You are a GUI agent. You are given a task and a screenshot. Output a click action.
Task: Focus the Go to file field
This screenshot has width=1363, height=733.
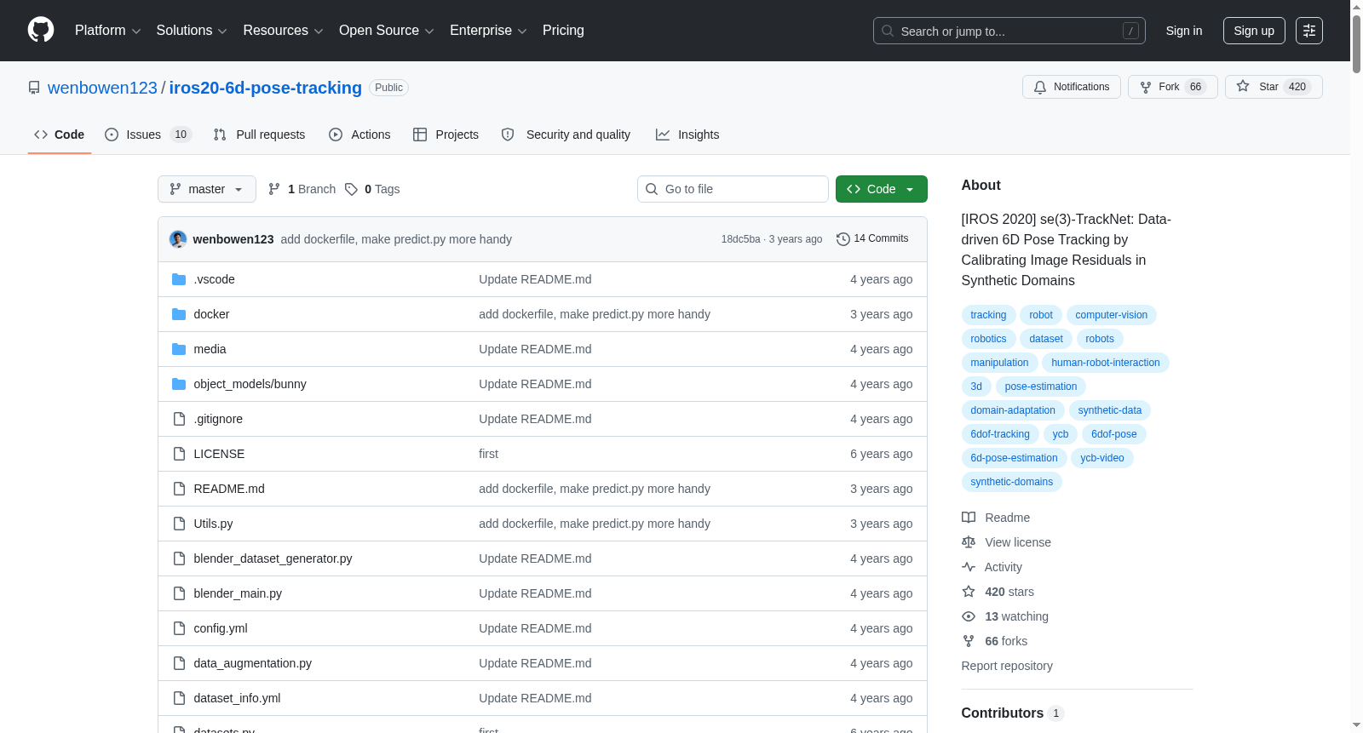point(733,189)
